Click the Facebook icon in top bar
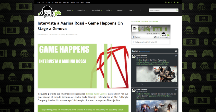Image resolution: width=216 pixels, height=112 pixels. pos(172,2)
